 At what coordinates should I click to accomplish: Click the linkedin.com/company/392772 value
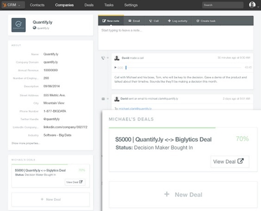[65, 127]
